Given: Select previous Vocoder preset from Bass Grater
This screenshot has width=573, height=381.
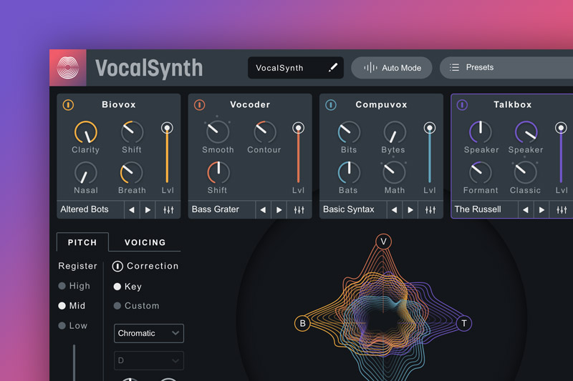Looking at the screenshot, I should pyautogui.click(x=263, y=210).
